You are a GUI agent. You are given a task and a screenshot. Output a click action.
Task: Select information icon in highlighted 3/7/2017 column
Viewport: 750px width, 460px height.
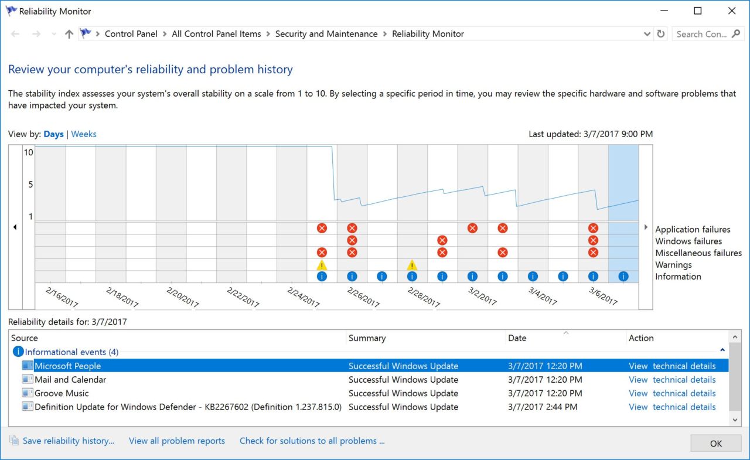623,277
